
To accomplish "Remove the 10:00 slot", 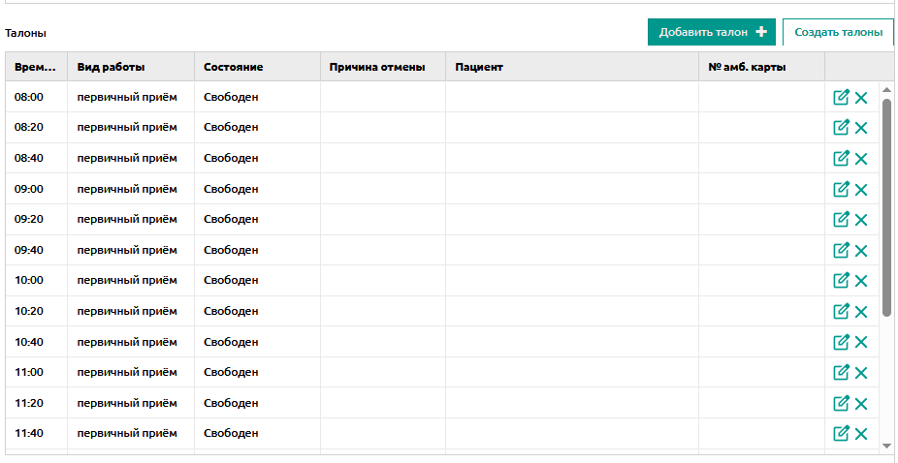I will (861, 281).
